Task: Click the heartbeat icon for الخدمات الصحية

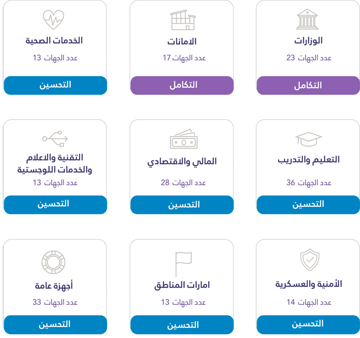Action: point(54,20)
